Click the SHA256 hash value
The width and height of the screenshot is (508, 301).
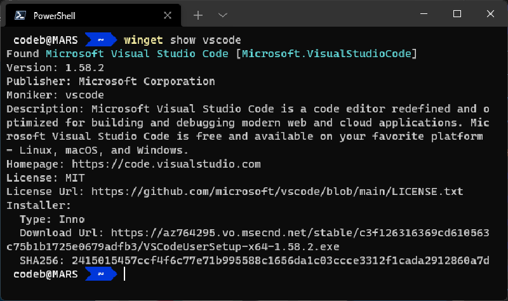(x=280, y=260)
